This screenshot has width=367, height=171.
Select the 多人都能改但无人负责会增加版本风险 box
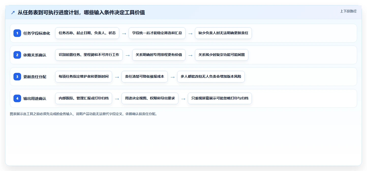[211, 77]
